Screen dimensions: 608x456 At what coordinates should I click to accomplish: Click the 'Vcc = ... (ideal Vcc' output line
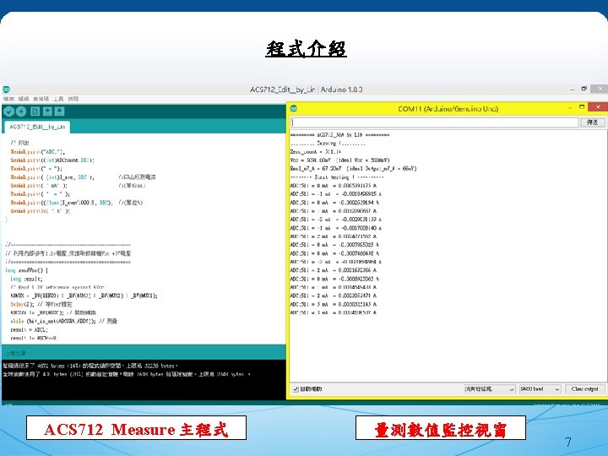pos(339,160)
